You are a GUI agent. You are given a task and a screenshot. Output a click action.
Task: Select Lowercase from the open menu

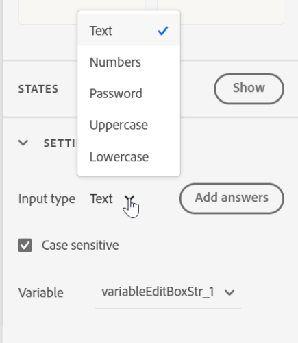click(x=129, y=157)
